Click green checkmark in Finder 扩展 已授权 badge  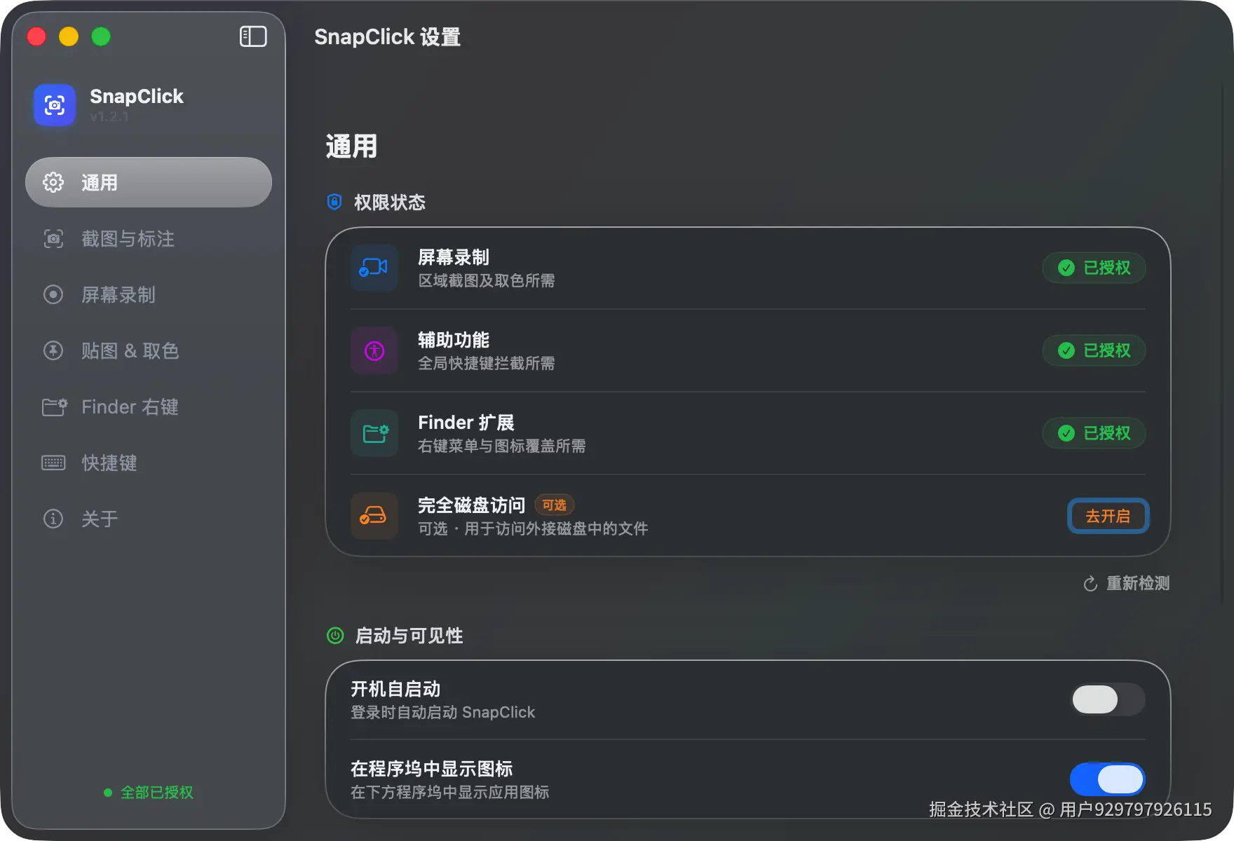click(x=1066, y=433)
